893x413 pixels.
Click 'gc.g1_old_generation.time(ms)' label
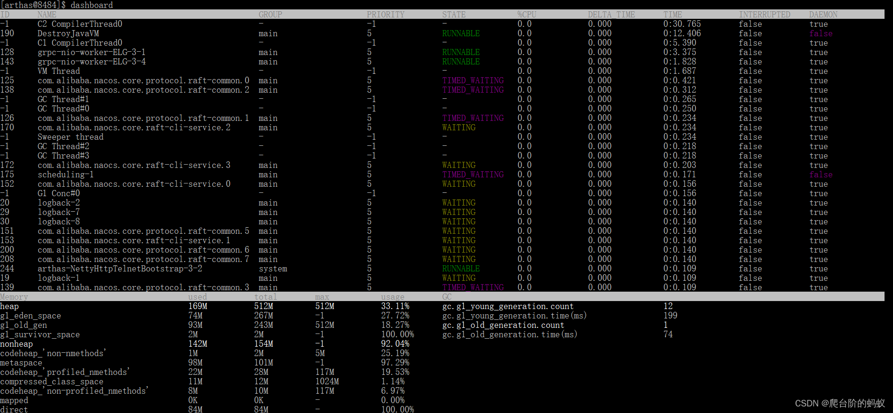510,334
